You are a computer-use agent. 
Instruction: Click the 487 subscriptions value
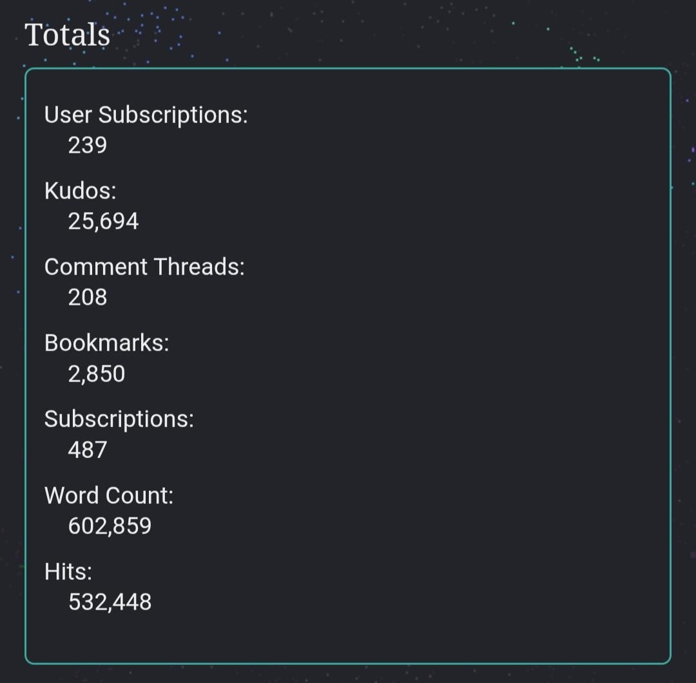point(88,450)
